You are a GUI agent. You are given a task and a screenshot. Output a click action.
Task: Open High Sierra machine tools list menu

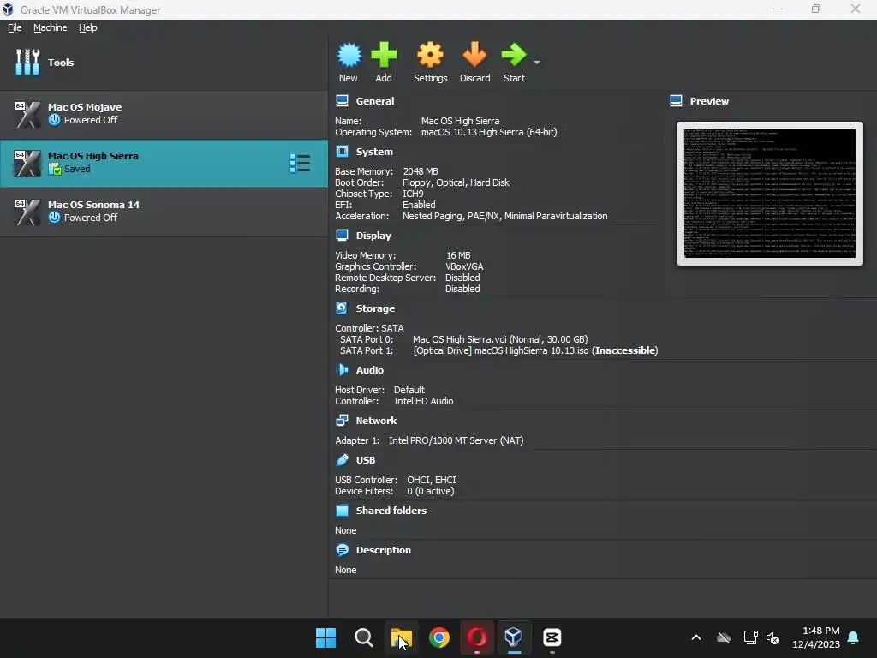point(300,164)
